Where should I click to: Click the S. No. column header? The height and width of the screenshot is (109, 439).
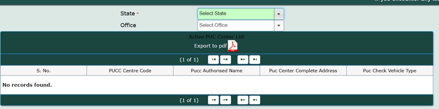[x=43, y=71]
